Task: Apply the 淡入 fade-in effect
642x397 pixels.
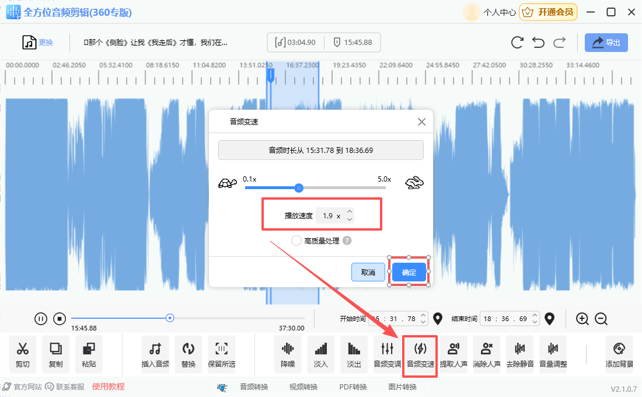Action: coord(320,354)
